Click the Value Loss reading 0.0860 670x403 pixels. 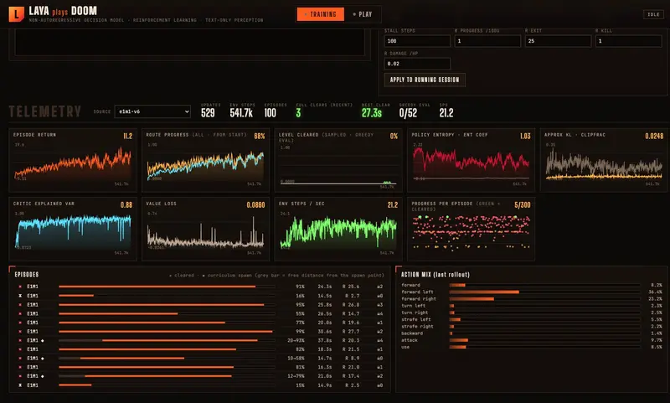(x=255, y=205)
